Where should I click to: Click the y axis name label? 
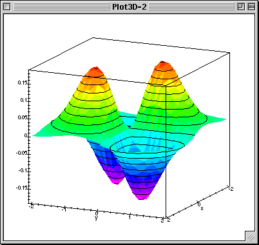(x=96, y=218)
